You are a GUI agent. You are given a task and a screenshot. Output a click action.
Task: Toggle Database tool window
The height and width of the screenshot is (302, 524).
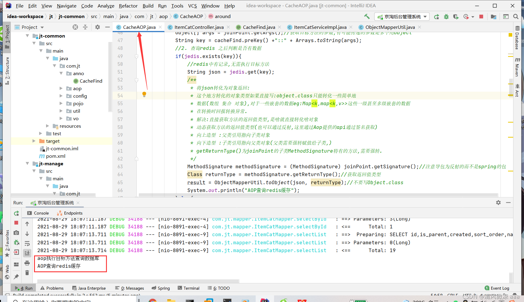click(517, 38)
